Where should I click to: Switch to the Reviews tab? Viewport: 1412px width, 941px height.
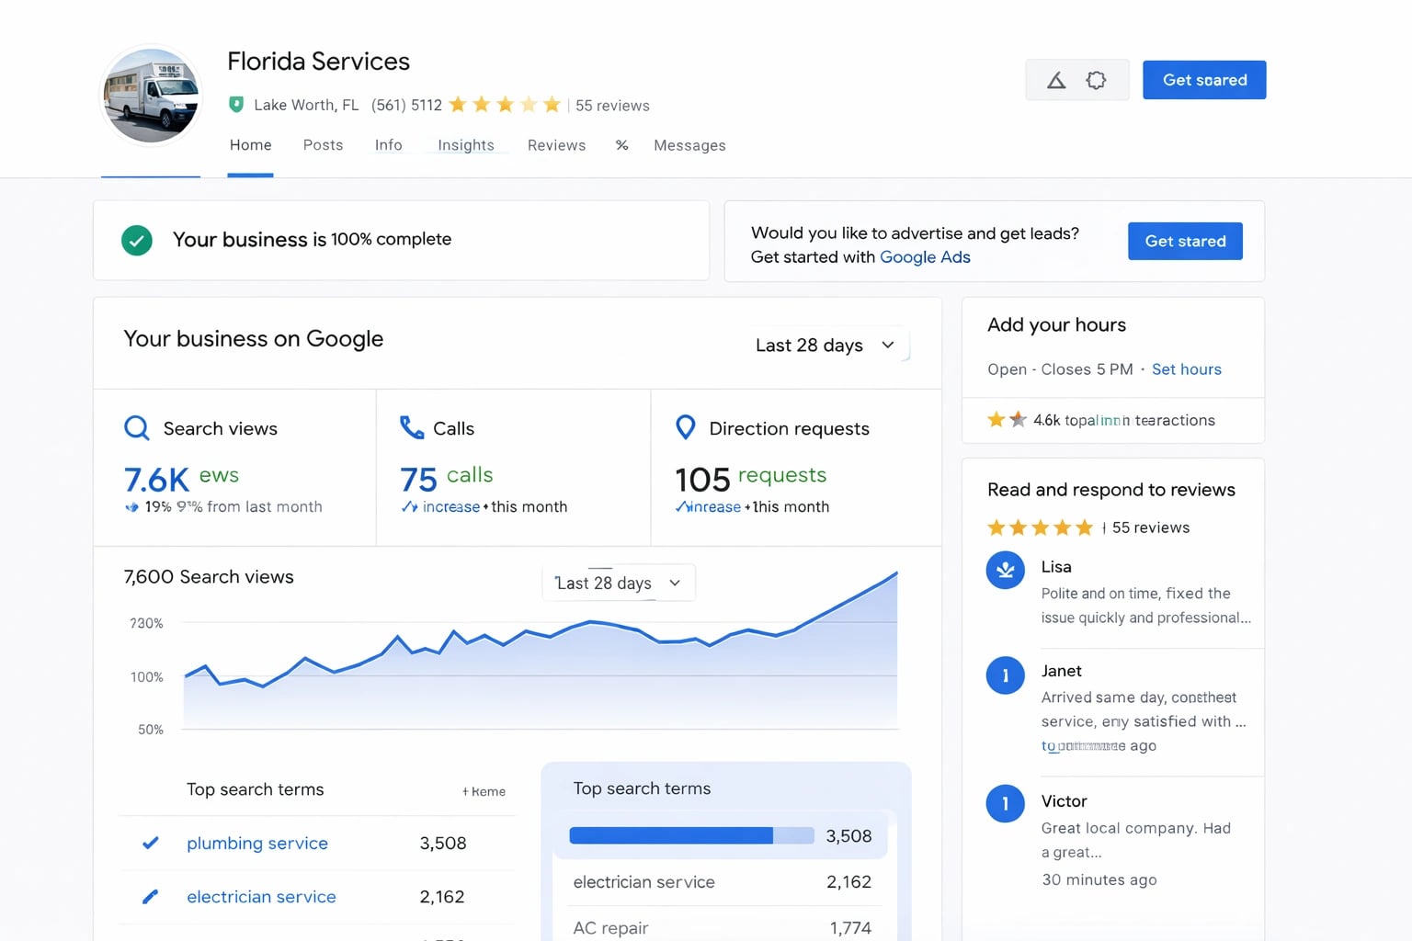coord(556,145)
